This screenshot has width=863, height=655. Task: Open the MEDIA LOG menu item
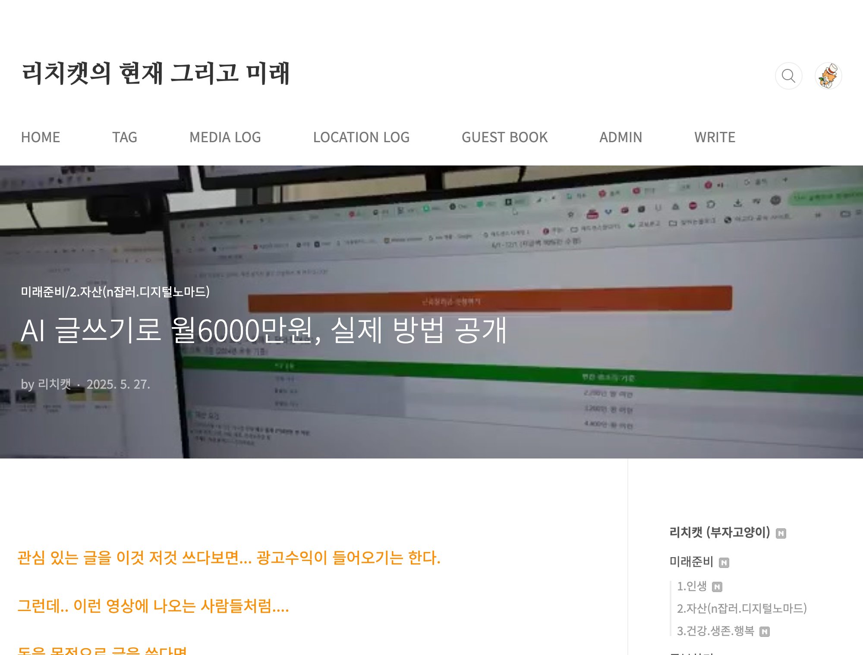[225, 137]
